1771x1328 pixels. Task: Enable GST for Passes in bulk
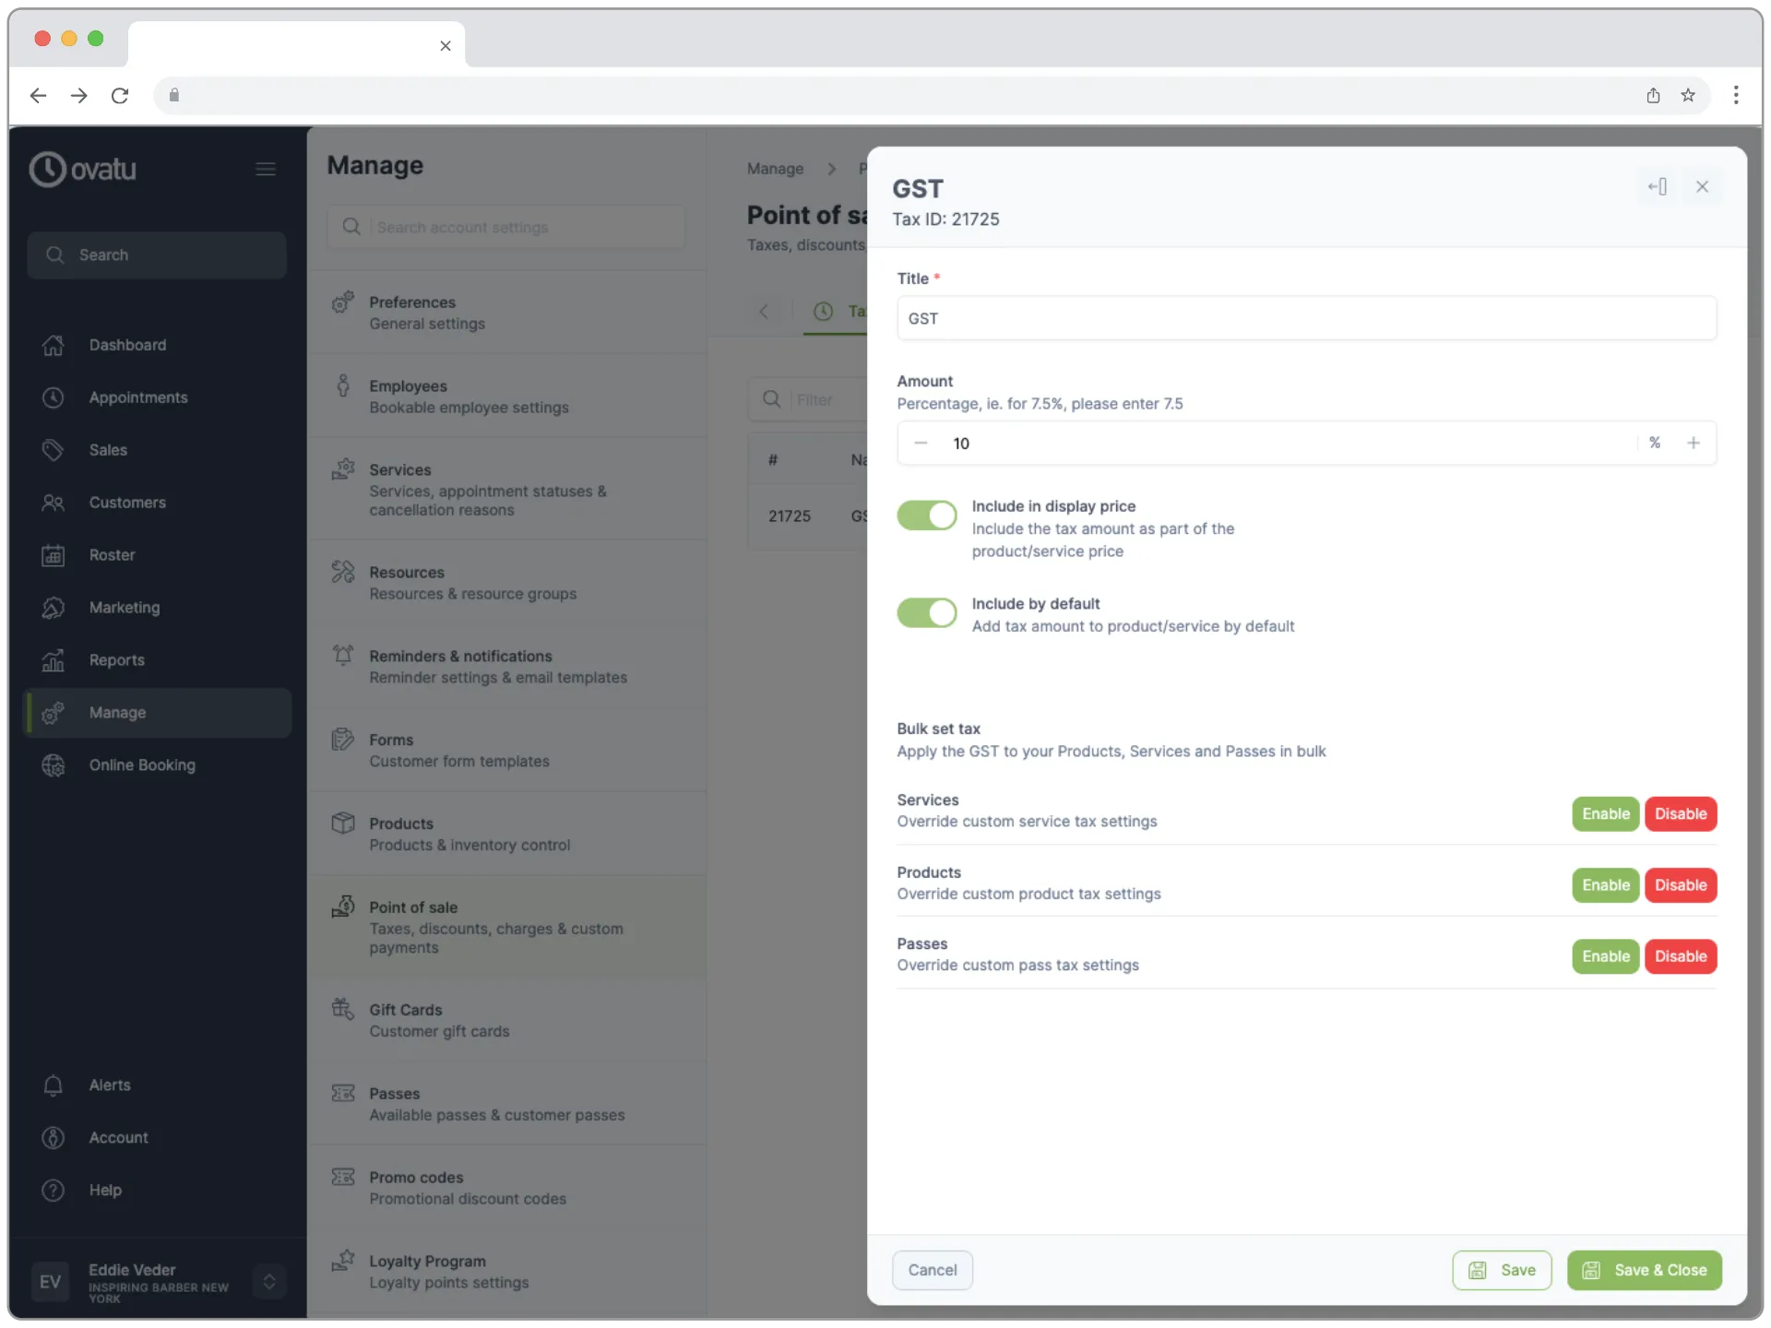click(1605, 955)
